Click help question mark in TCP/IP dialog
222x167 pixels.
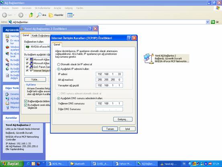pyautogui.click(x=129, y=38)
